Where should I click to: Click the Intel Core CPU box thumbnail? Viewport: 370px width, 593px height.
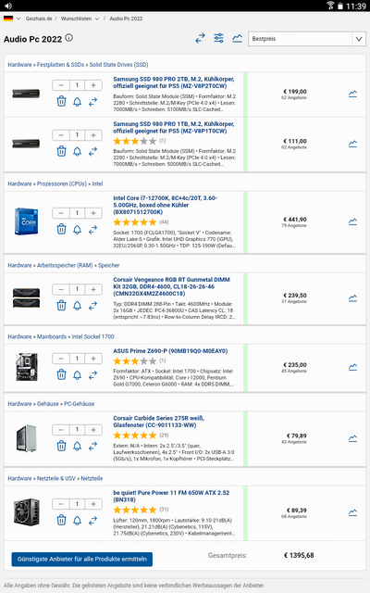click(x=26, y=221)
